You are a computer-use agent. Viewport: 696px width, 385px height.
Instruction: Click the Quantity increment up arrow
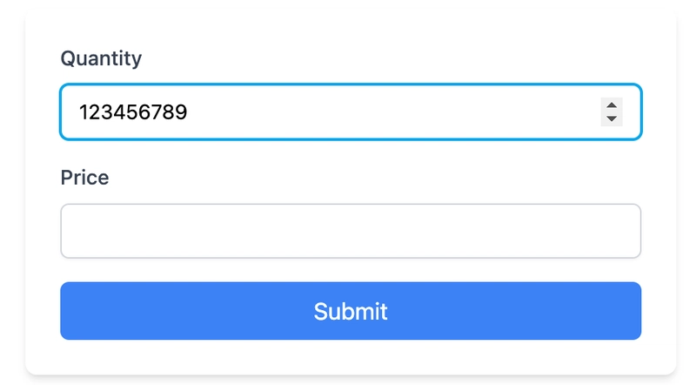[x=612, y=105]
